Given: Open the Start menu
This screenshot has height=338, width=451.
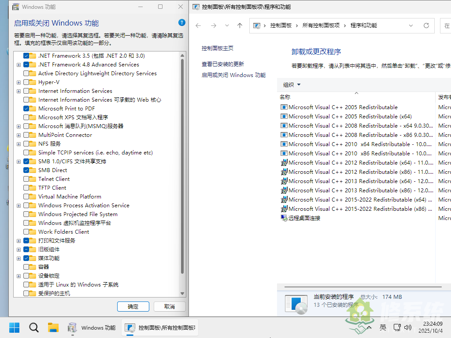Looking at the screenshot, I should (14, 327).
